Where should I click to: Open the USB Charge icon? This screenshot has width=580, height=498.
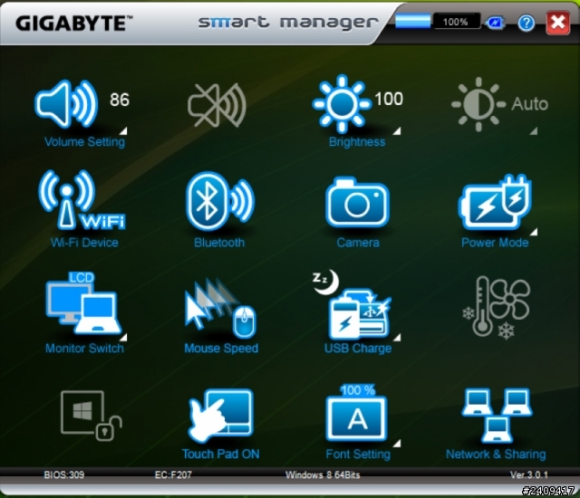[352, 304]
